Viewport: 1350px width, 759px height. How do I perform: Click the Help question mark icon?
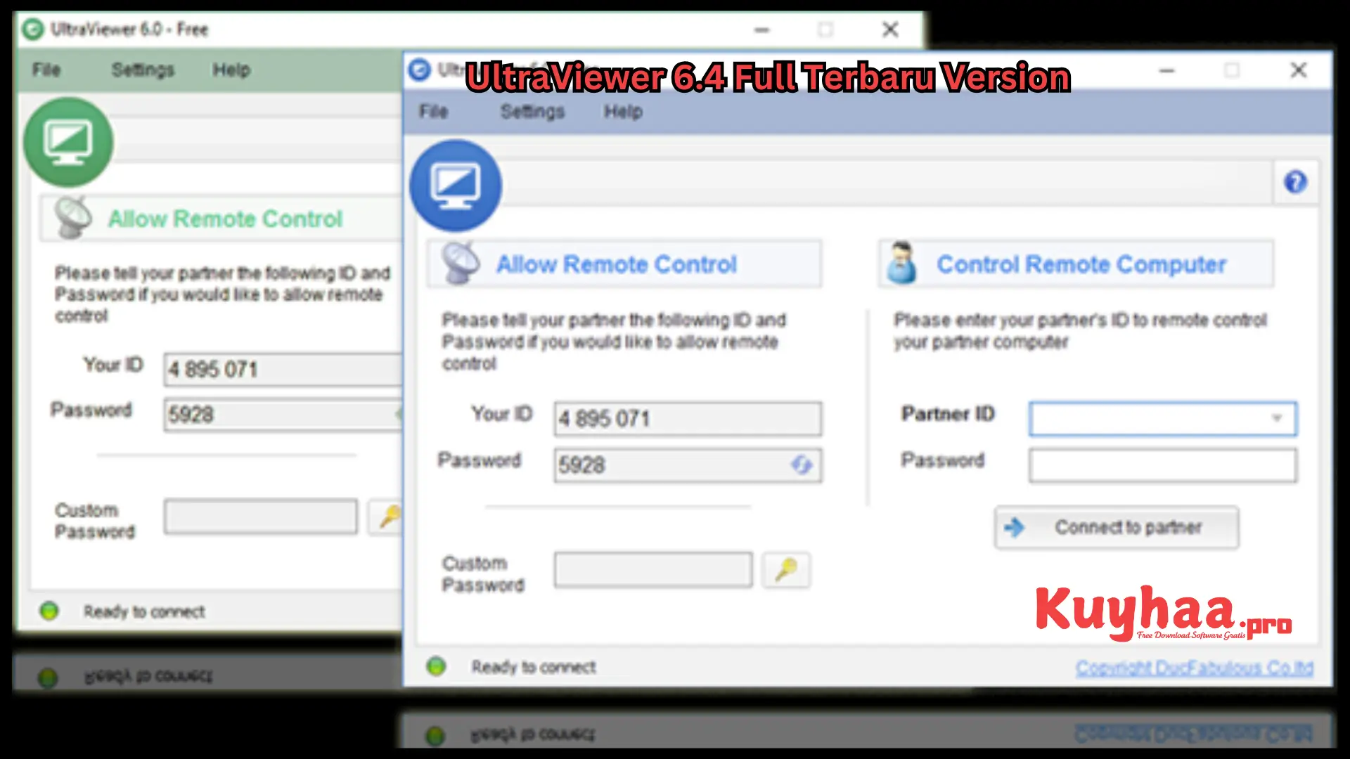pyautogui.click(x=1295, y=181)
